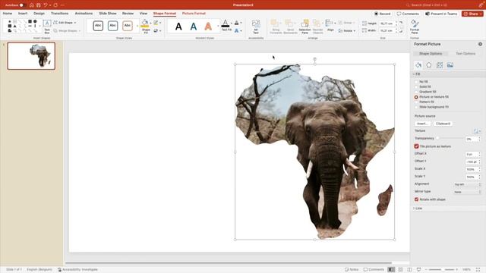The height and width of the screenshot is (273, 486).
Task: Uncheck Tile picture as texture
Action: [x=417, y=146]
